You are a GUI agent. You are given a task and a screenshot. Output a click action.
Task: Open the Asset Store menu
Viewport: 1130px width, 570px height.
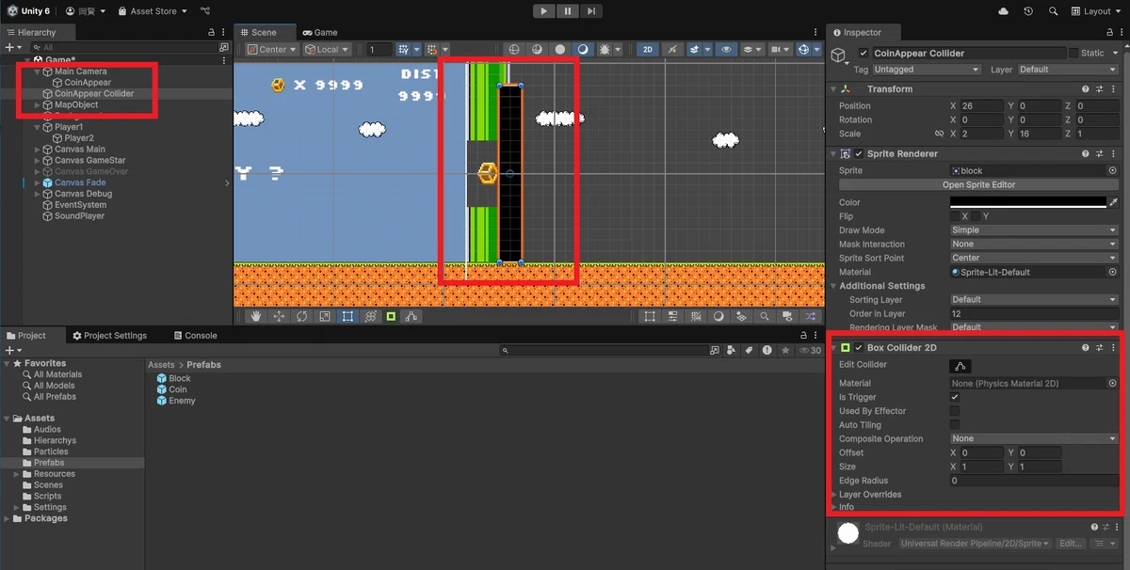152,11
